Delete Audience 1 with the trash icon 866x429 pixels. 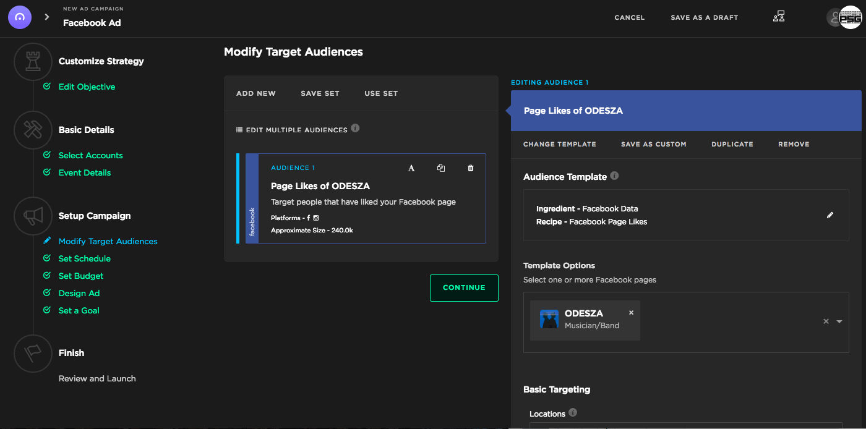471,168
